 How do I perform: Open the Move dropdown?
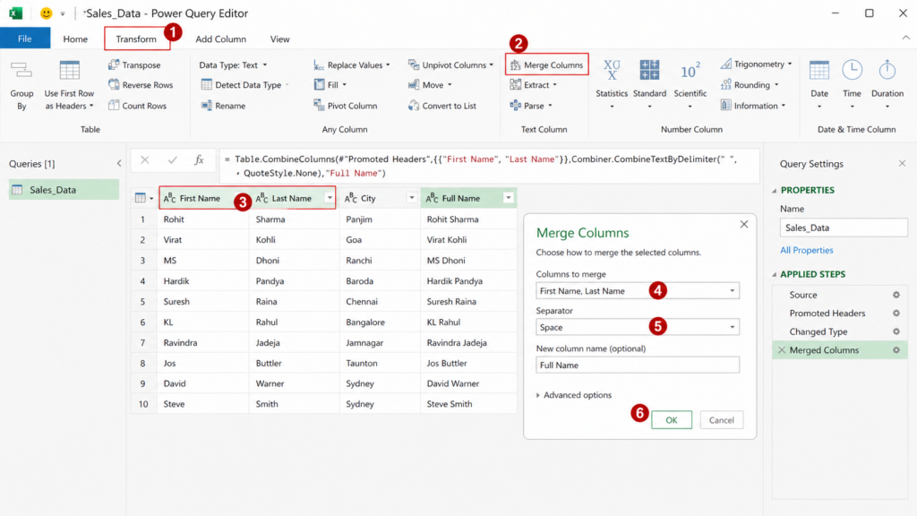click(x=430, y=85)
